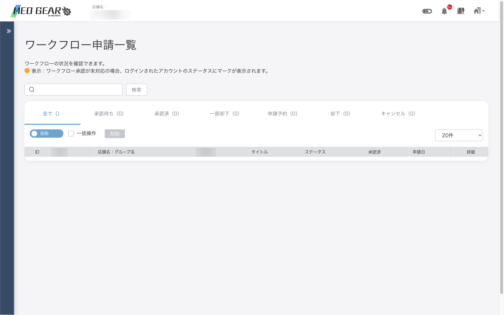Open the store settings icon
Image resolution: width=504 pixels, height=315 pixels.
tap(461, 11)
